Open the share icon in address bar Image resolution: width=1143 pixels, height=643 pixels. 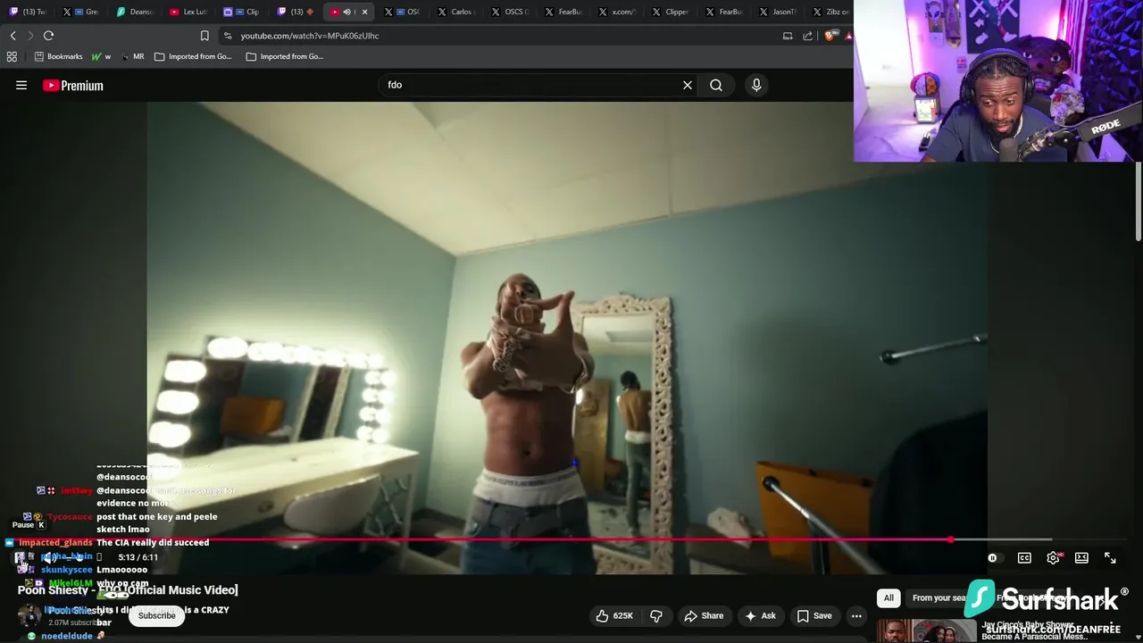coord(808,36)
